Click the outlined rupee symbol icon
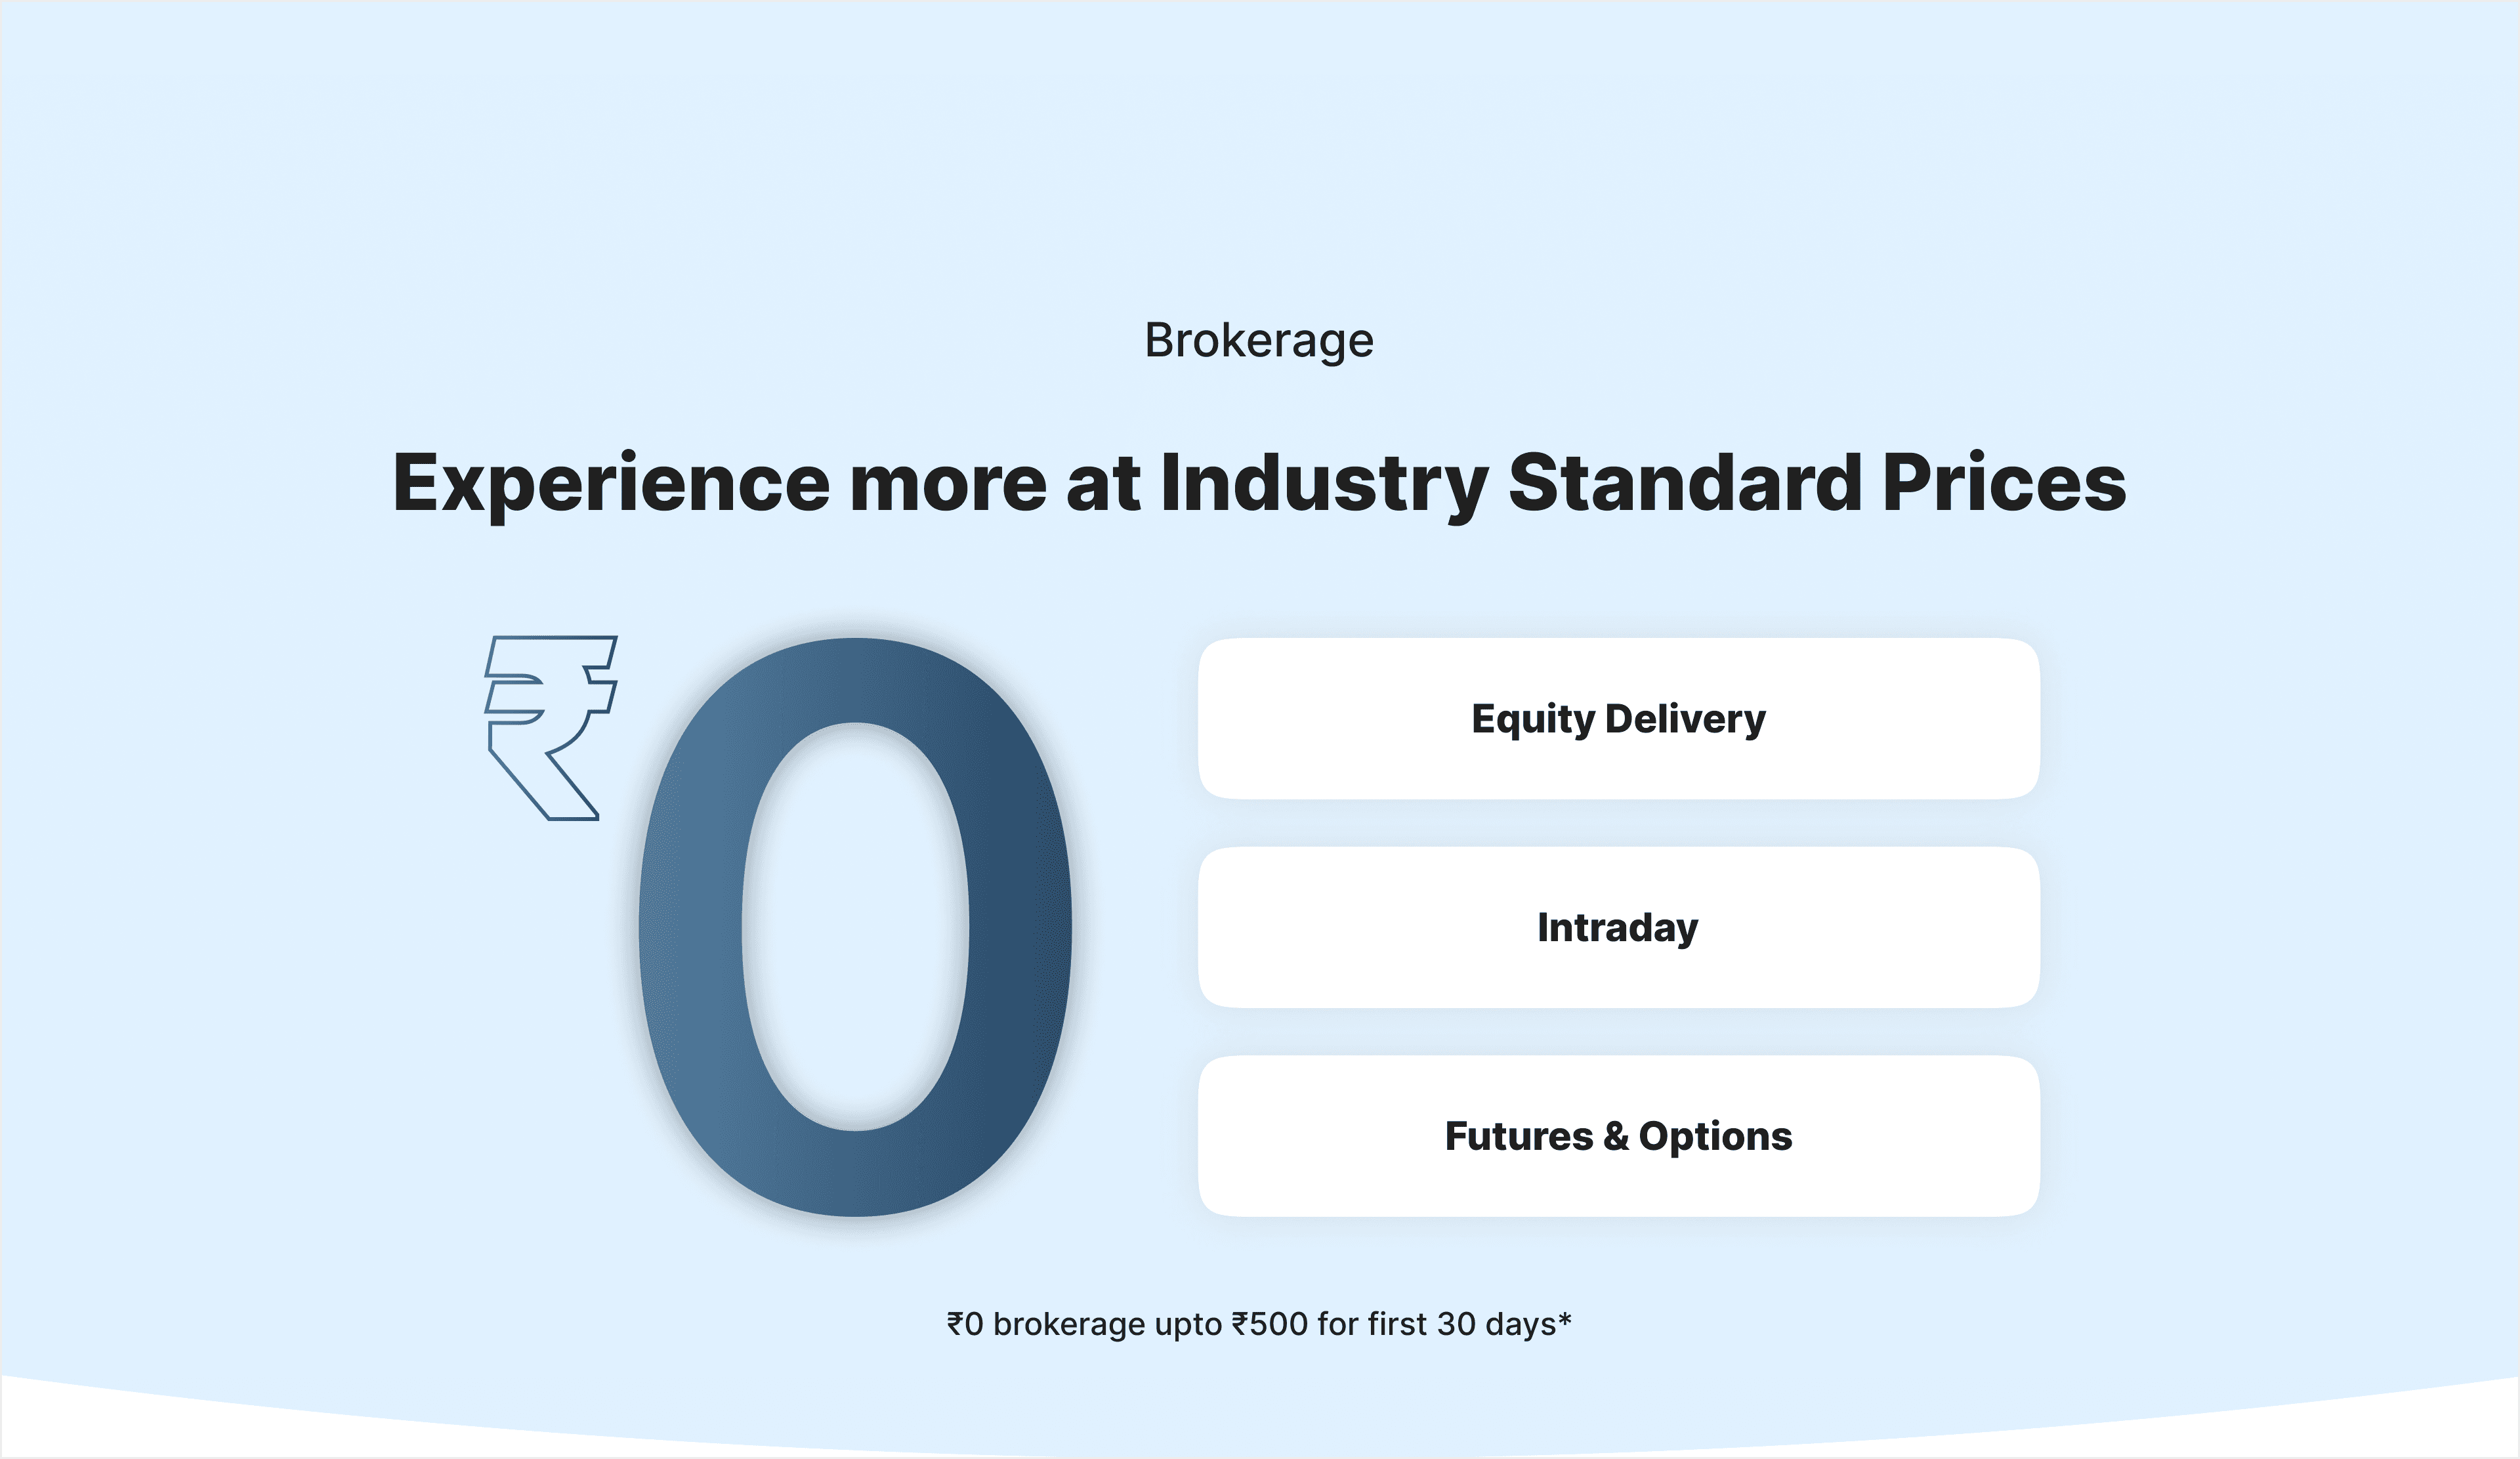2520x1459 pixels. point(551,728)
